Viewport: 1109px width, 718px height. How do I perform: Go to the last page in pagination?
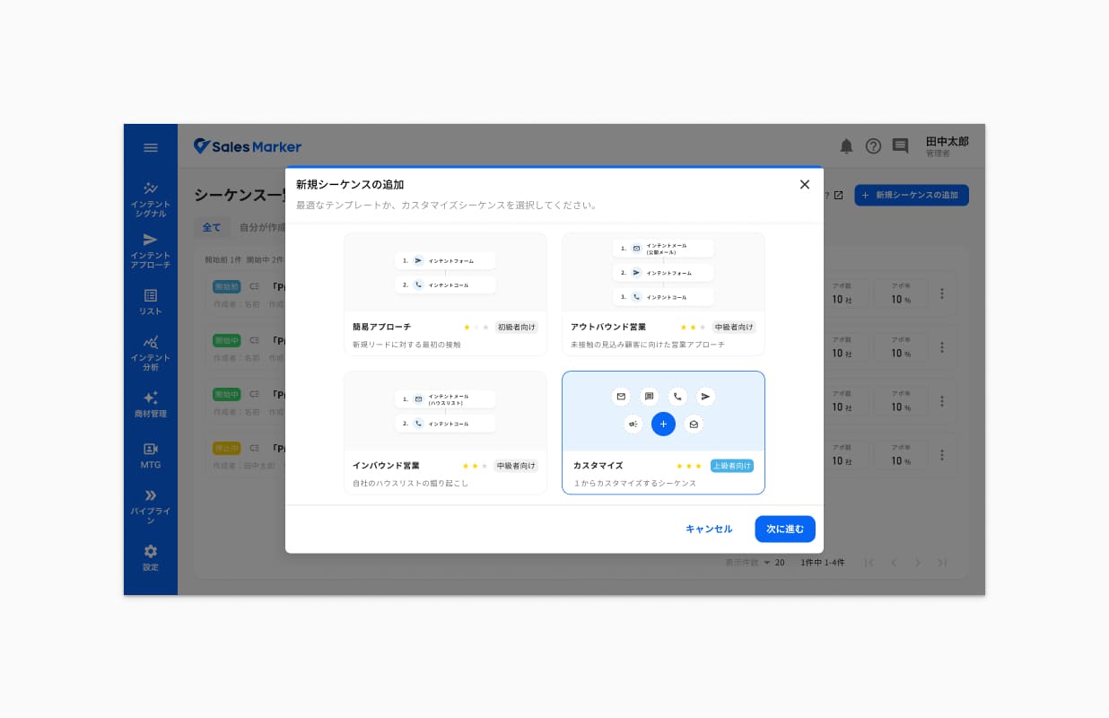tap(942, 563)
